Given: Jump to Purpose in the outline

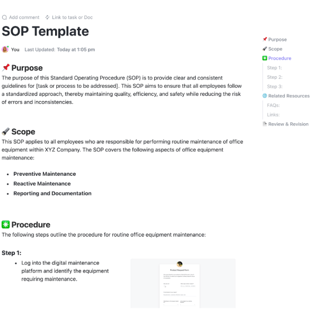Looking at the screenshot, I should pos(277,40).
